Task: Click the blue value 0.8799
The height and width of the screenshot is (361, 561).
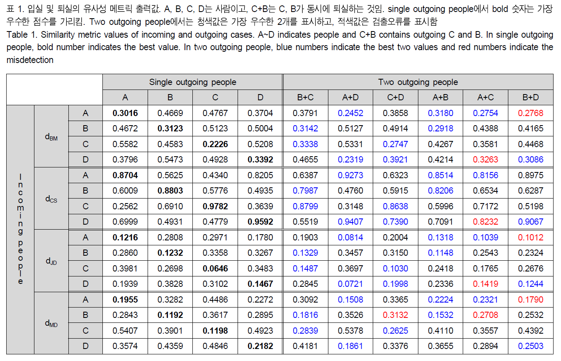Action: 305,206
